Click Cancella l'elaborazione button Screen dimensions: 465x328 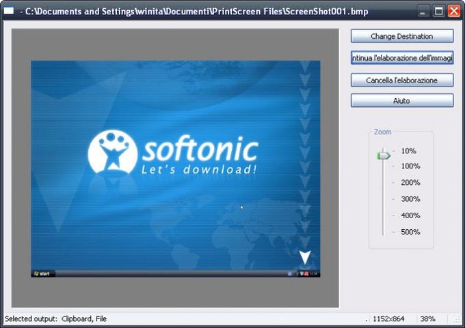click(402, 80)
